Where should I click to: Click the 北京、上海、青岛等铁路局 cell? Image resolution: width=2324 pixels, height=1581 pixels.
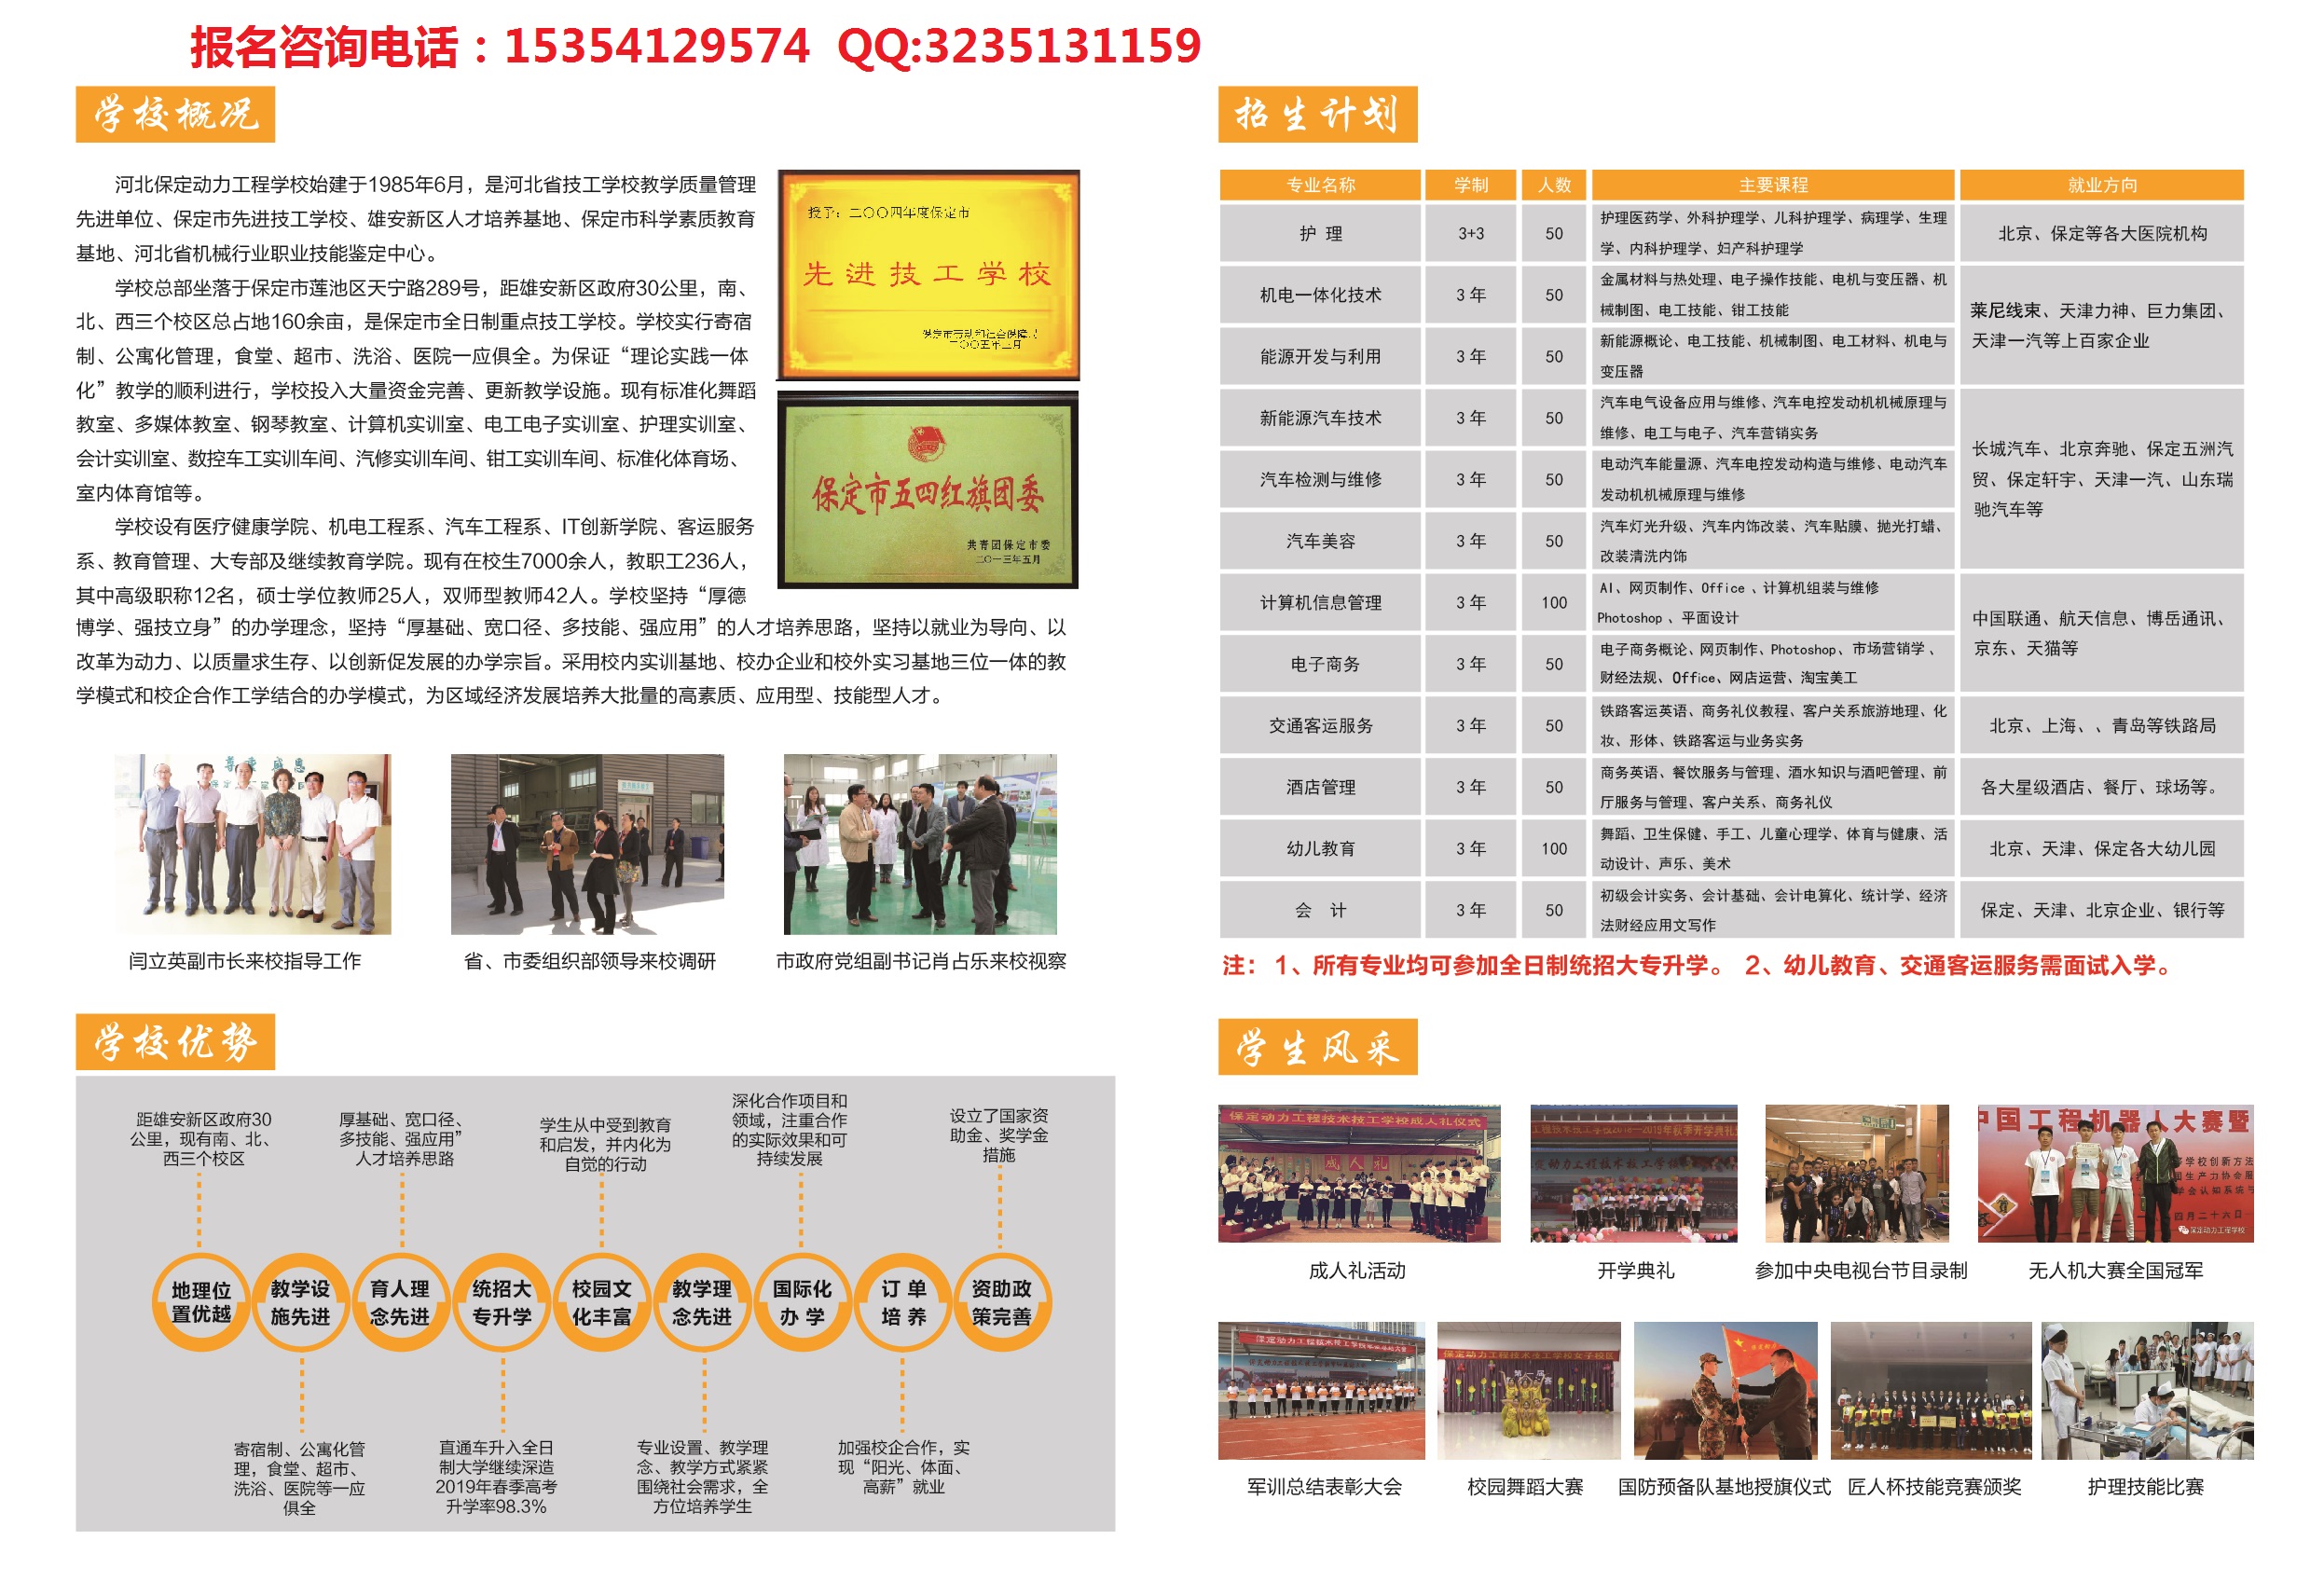point(2102,725)
